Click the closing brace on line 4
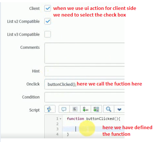The image size is (162, 142). [68, 134]
